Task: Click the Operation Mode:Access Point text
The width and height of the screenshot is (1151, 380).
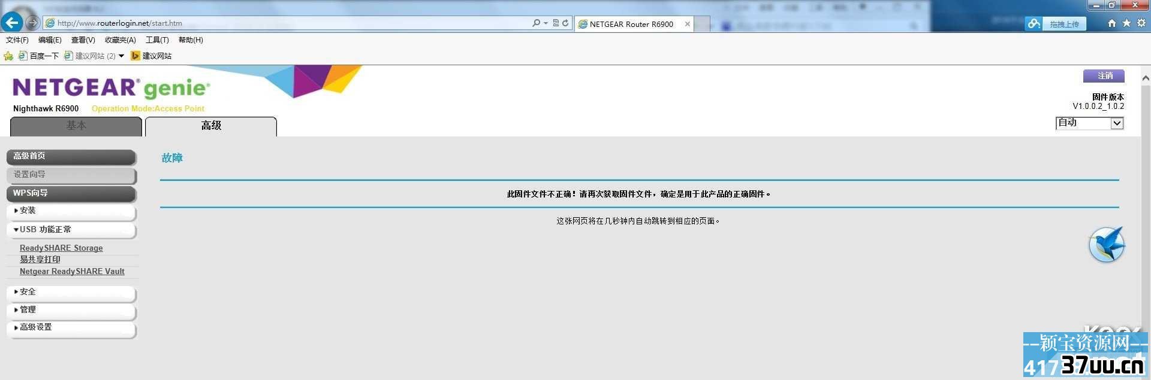Action: click(x=148, y=108)
